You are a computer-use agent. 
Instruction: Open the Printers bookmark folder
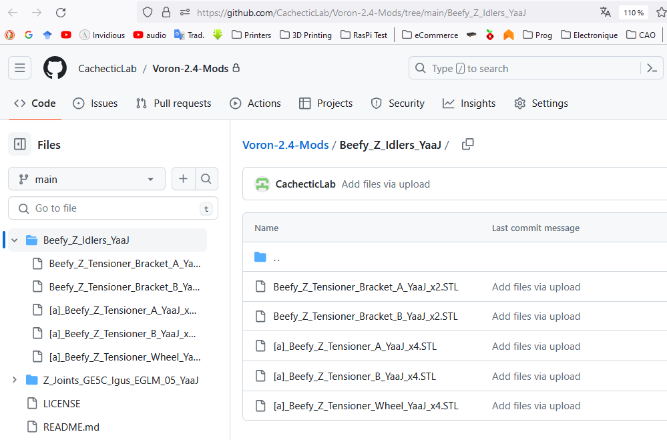252,35
